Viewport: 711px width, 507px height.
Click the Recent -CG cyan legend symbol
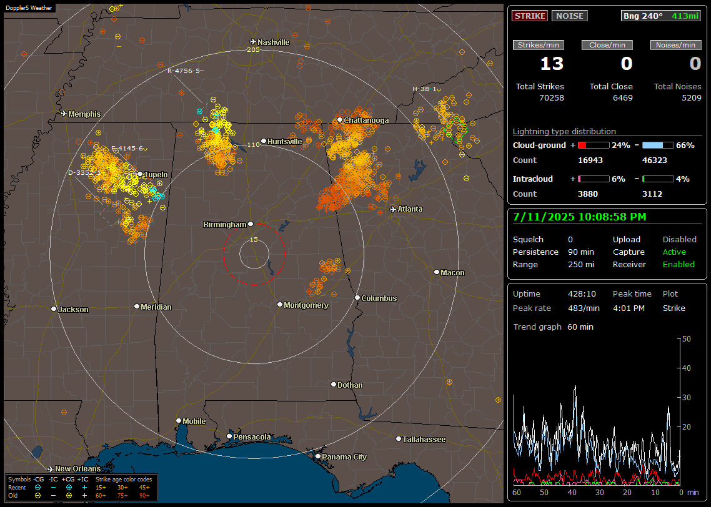[37, 488]
